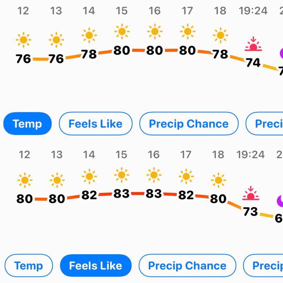
Task: Tap the purple moon icon in the top chart
Action: coord(281,53)
